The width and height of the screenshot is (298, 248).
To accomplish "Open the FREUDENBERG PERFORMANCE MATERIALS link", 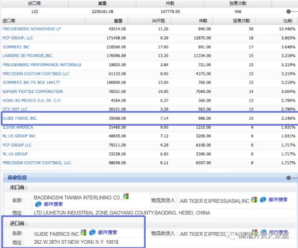I will pos(42,65).
